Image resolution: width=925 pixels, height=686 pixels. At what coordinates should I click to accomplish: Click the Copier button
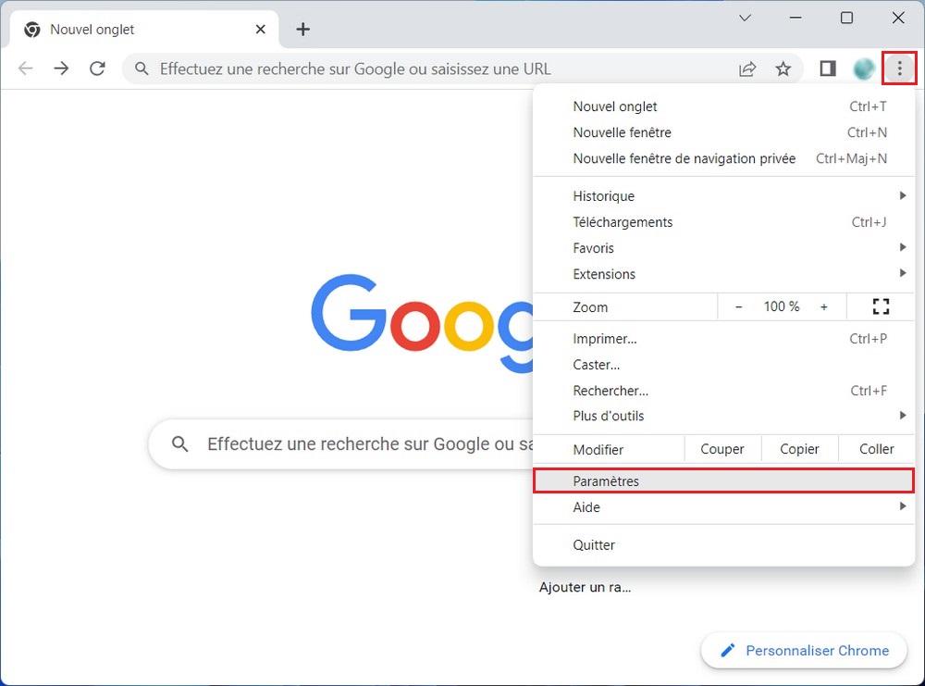[x=799, y=449]
